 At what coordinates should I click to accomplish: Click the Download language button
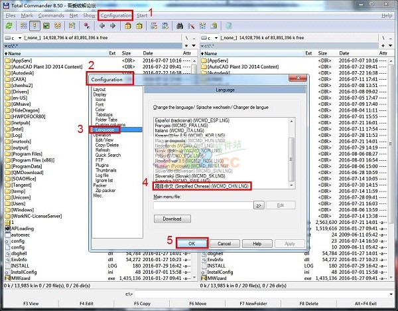point(172,219)
